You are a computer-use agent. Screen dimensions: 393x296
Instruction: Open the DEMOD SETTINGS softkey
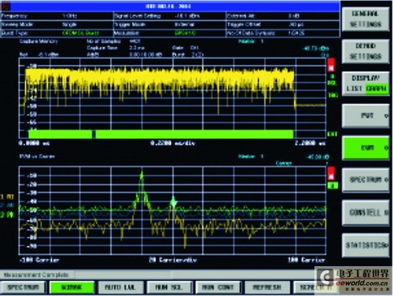click(x=365, y=51)
